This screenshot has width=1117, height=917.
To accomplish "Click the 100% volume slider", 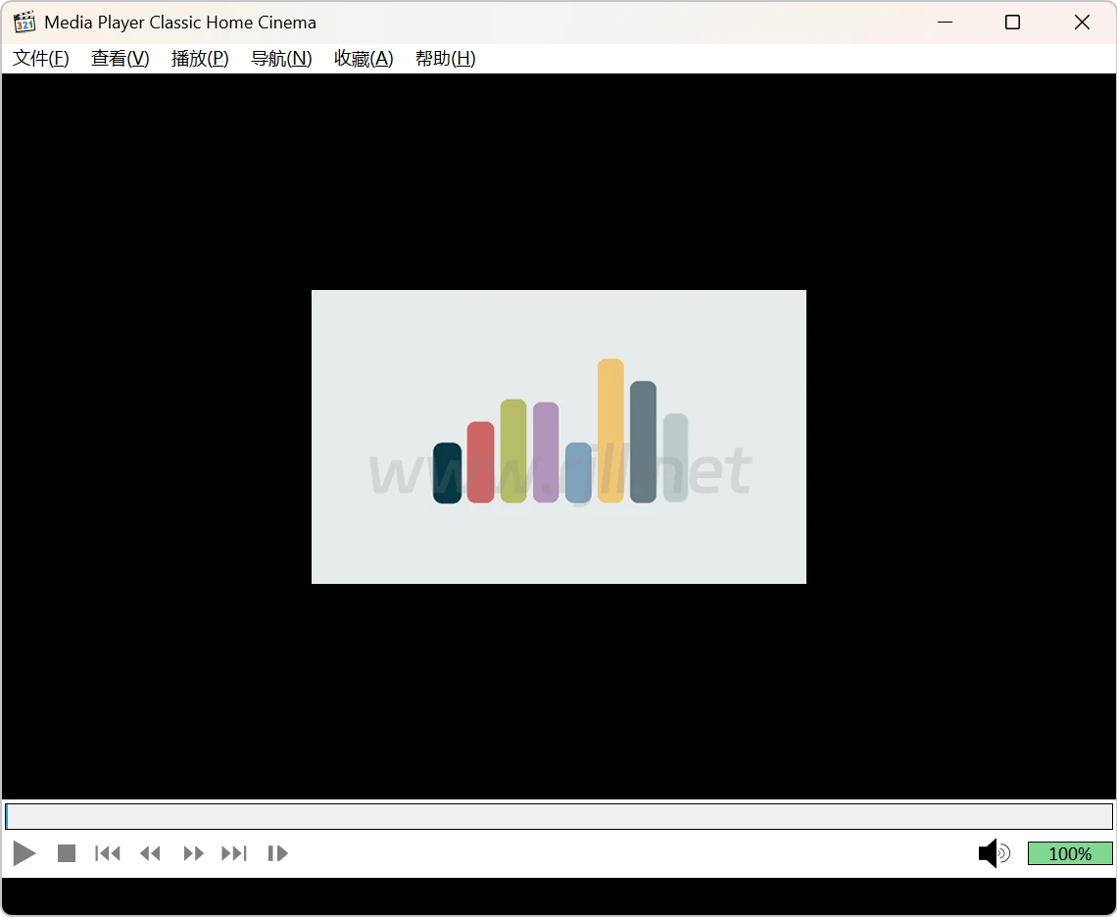I will [1070, 853].
